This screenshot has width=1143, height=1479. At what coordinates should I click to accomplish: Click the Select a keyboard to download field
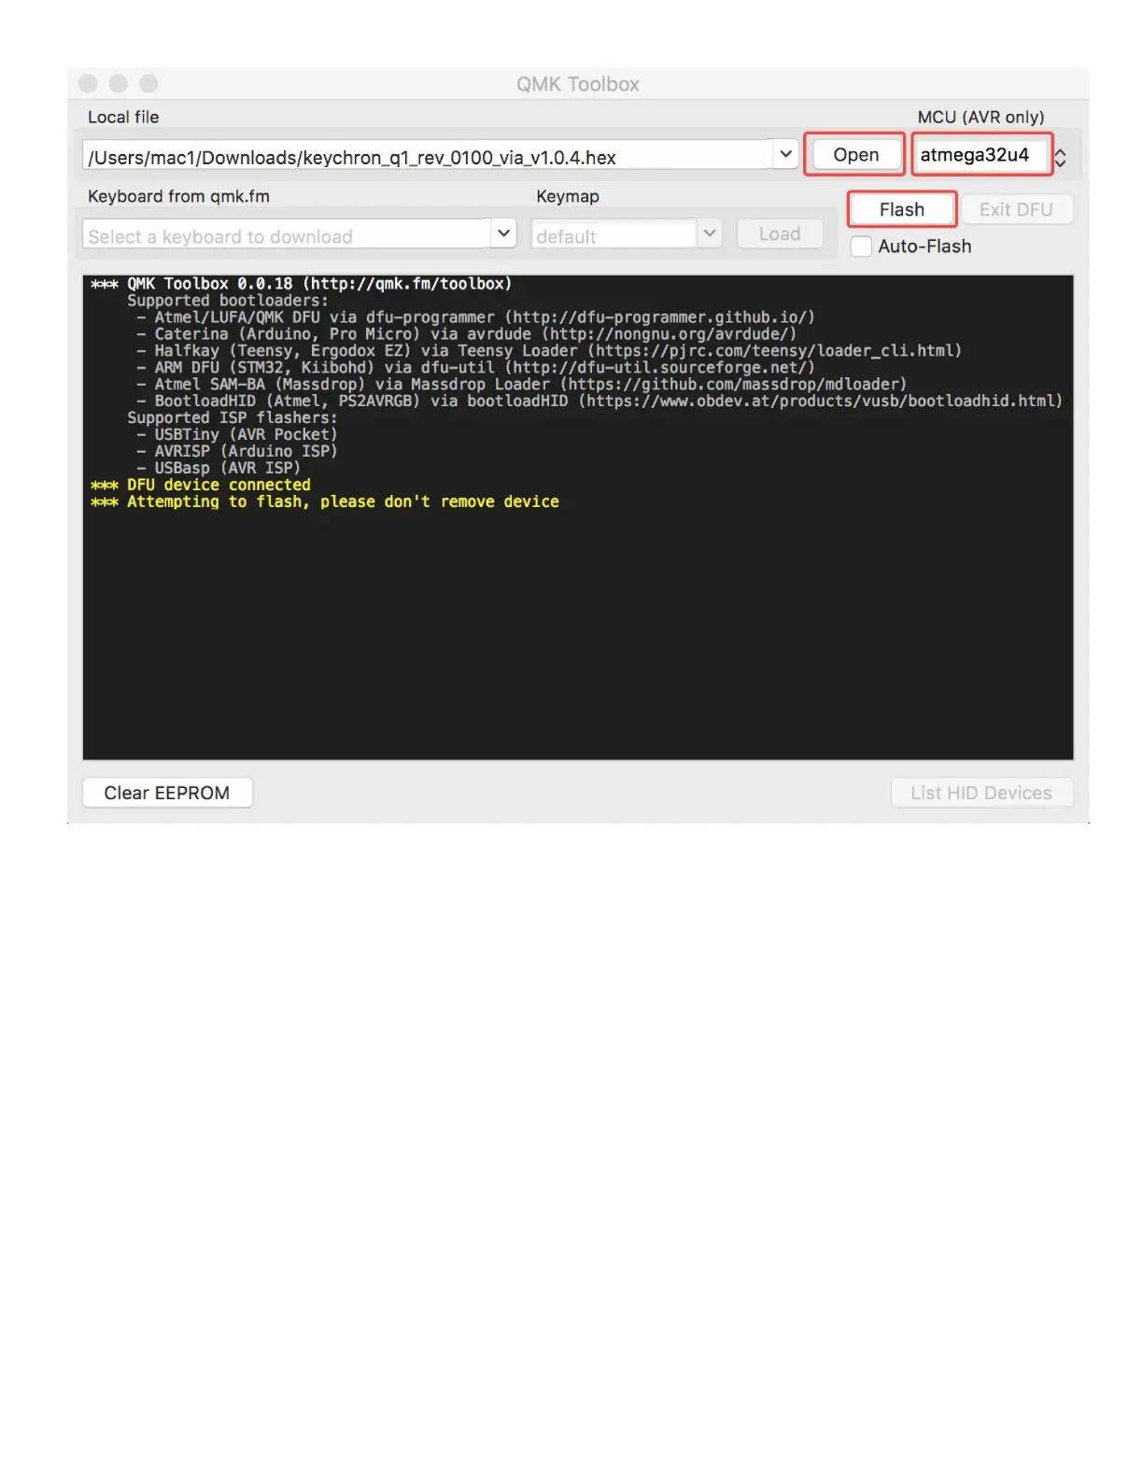click(287, 234)
